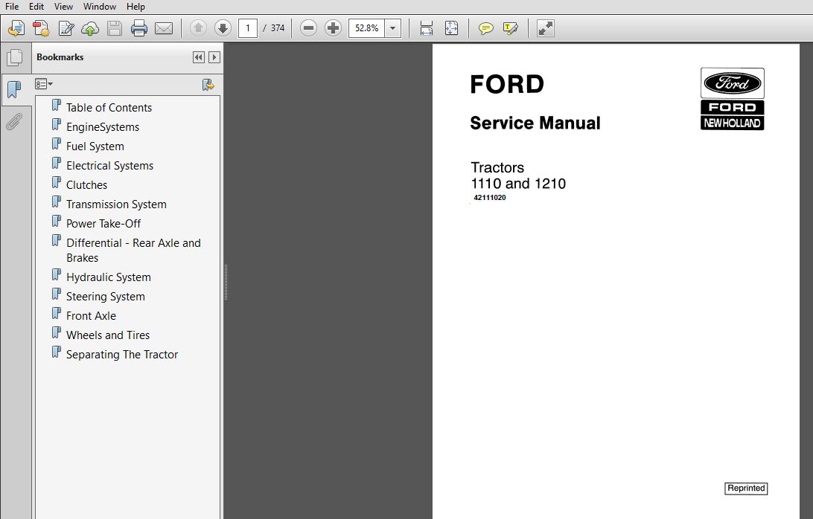Click the panel divider grip handle

(226, 283)
